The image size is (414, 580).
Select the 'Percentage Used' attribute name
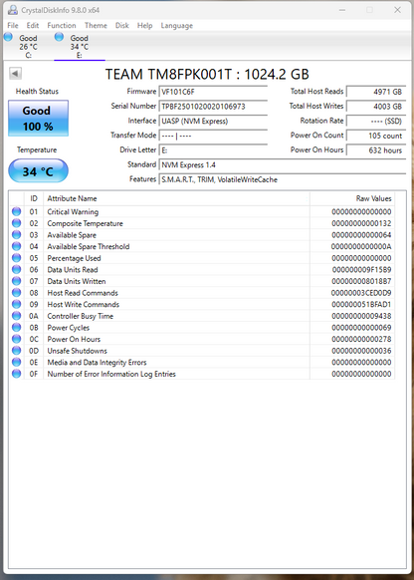(74, 258)
